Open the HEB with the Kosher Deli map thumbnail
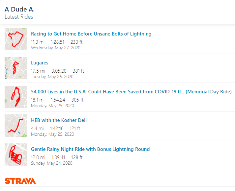This screenshot has width=235, height=191. pos(15,126)
